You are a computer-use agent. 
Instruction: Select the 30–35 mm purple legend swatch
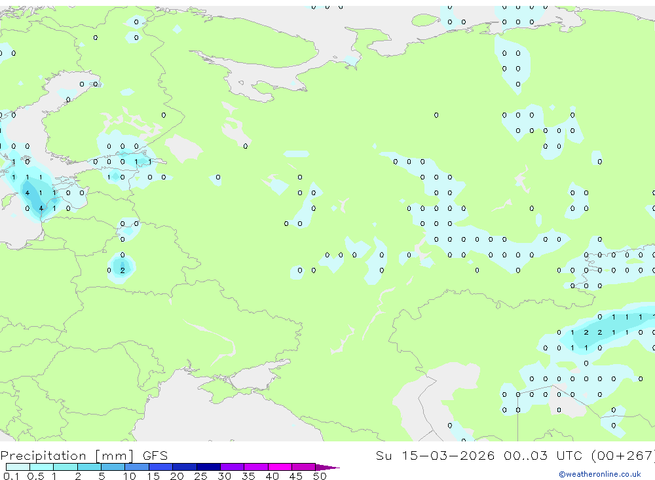tap(232, 467)
